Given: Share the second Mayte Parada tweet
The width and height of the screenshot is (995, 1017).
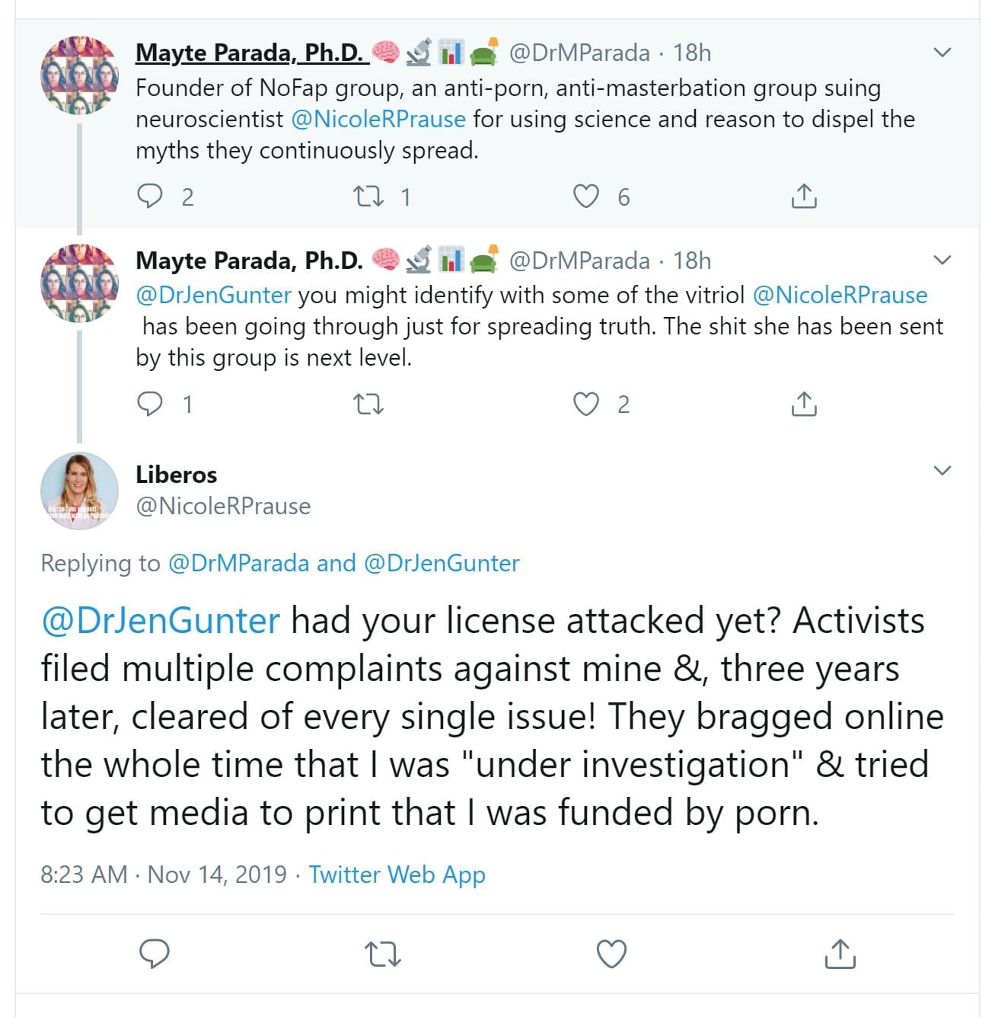Looking at the screenshot, I should pyautogui.click(x=804, y=404).
